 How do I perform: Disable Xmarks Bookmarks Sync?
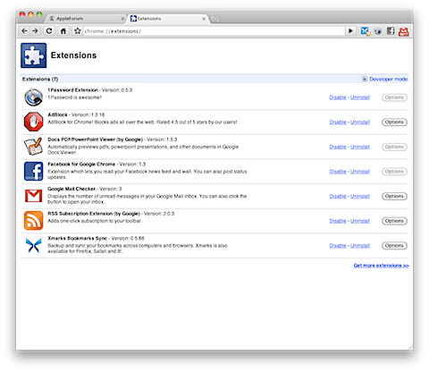(x=338, y=246)
